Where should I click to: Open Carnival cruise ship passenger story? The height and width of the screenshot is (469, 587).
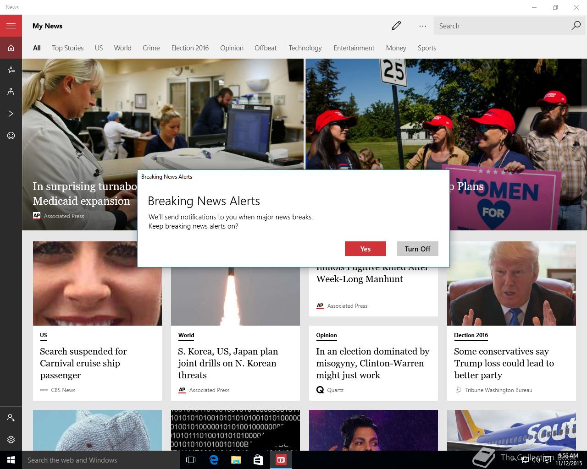83,363
